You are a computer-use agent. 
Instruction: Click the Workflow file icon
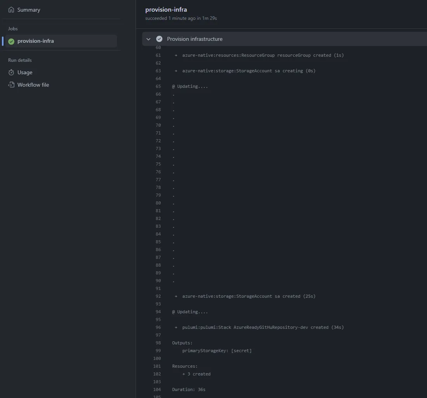coord(11,84)
